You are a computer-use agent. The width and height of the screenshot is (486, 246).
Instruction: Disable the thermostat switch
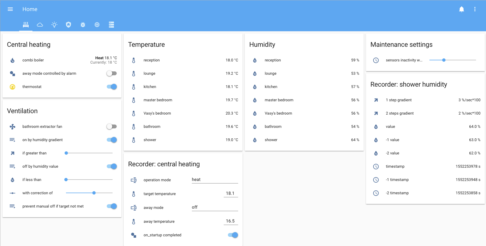click(111, 87)
